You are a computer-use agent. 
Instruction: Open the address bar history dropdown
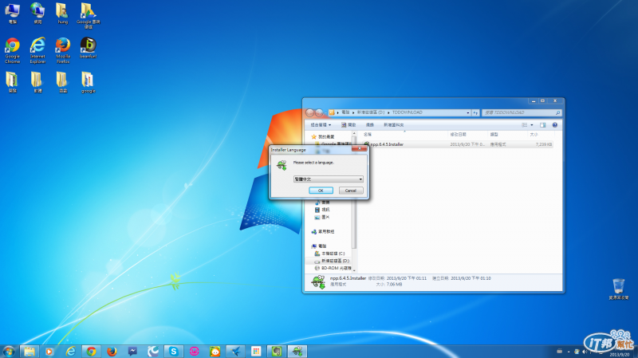tap(468, 112)
